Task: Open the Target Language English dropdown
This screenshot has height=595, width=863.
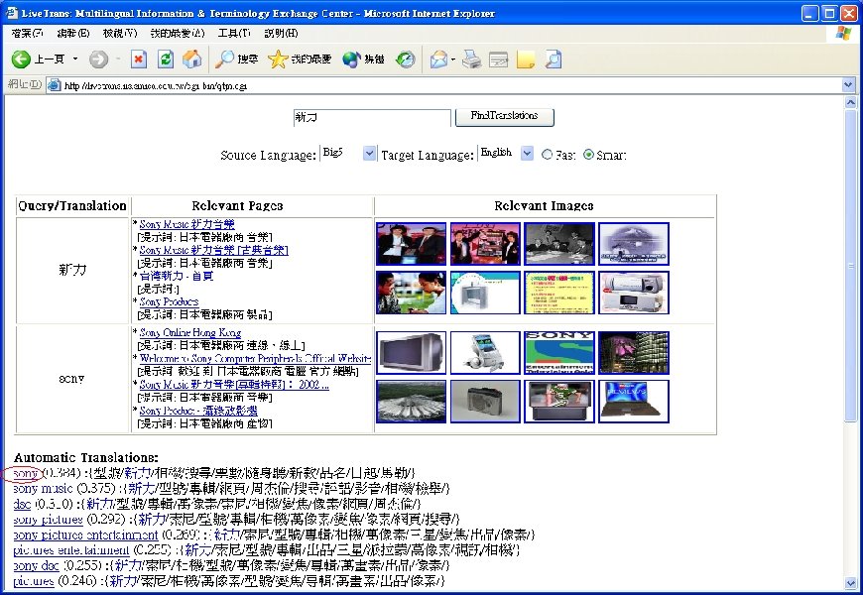Action: tap(527, 154)
